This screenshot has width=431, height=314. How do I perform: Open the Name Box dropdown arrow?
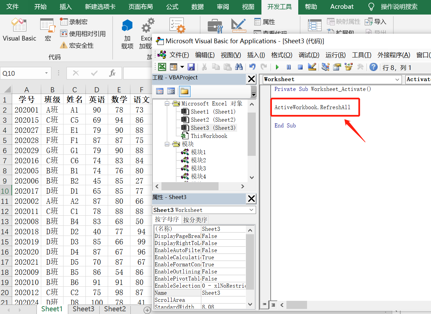point(46,73)
